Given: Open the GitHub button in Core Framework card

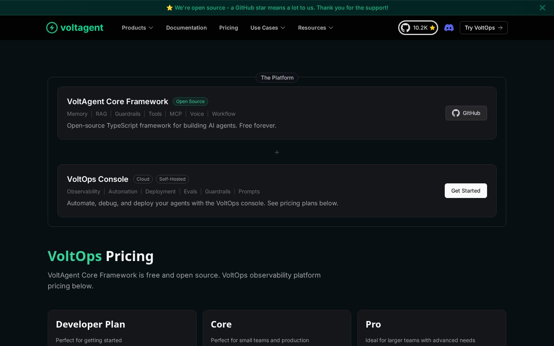Looking at the screenshot, I should point(466,113).
